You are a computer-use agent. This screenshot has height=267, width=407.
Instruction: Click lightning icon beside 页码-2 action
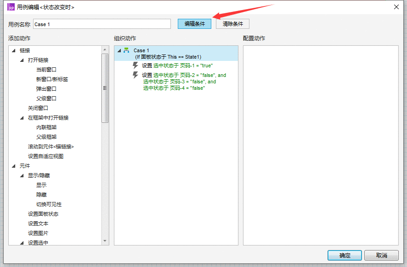[x=135, y=75]
